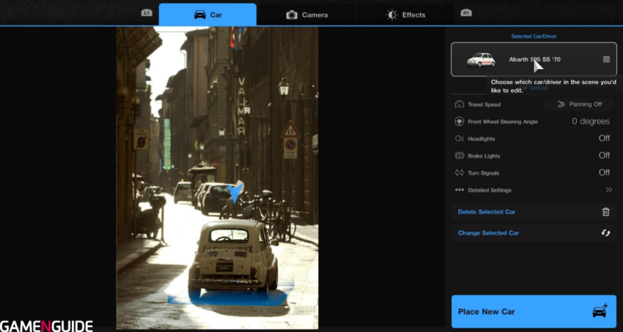Click the swap arrows icon
The width and height of the screenshot is (623, 332).
click(605, 233)
